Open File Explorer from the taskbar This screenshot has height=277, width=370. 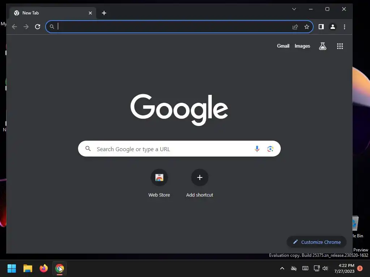[28, 268]
